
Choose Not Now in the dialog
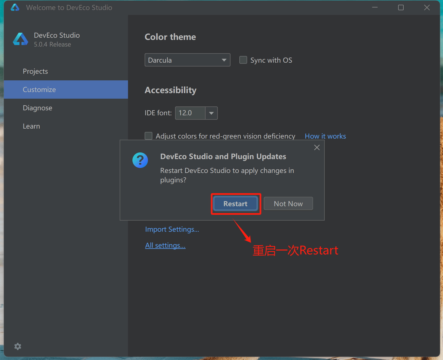288,204
